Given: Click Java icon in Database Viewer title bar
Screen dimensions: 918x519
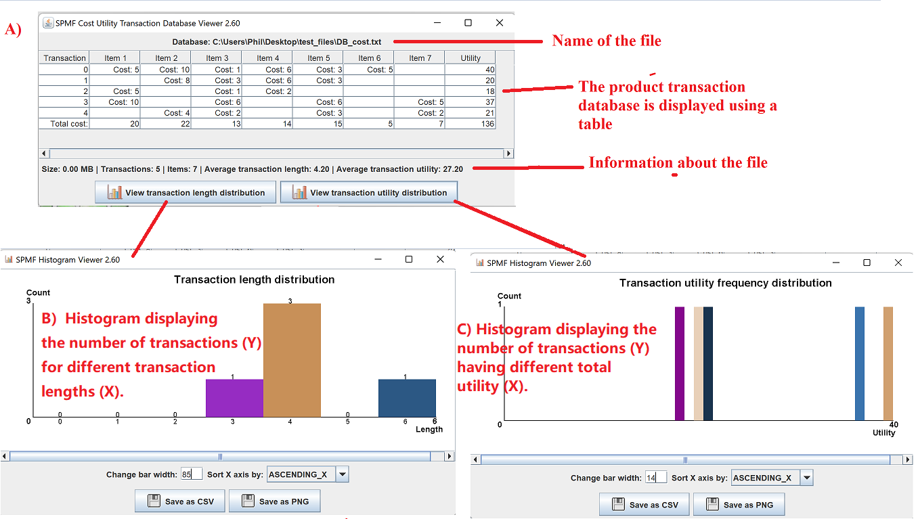Looking at the screenshot, I should point(48,23).
